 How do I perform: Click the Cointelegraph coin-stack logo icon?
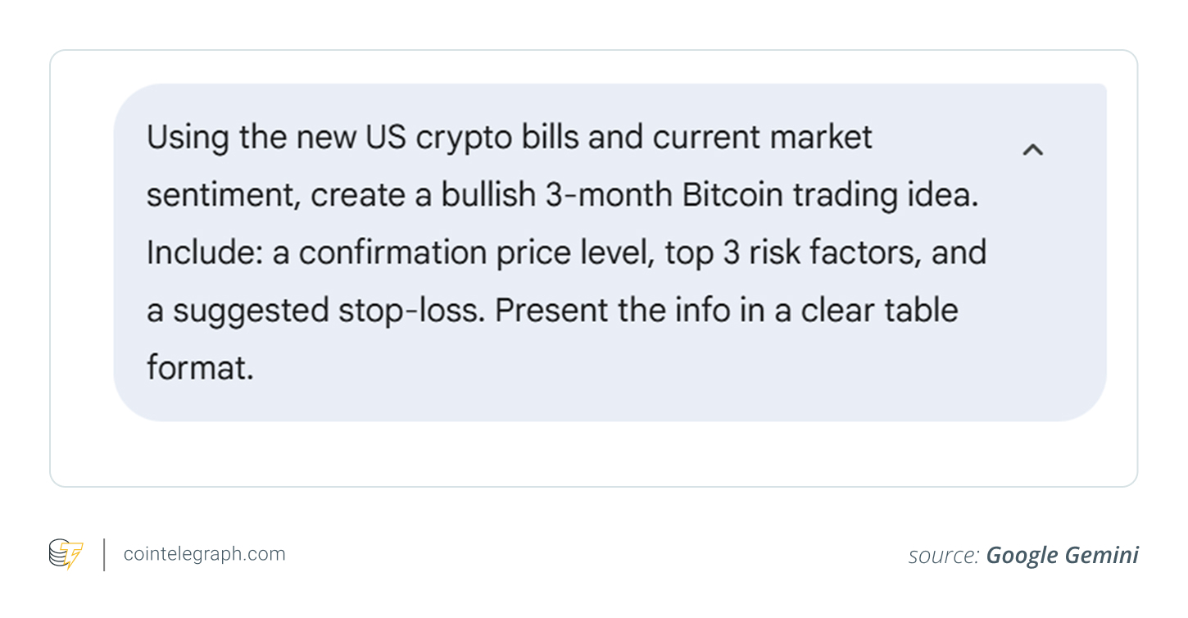coord(66,554)
